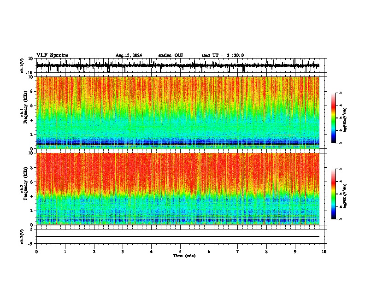Click the 'VLF Spectra' title text
The height and width of the screenshot is (282, 365).
(52, 55)
